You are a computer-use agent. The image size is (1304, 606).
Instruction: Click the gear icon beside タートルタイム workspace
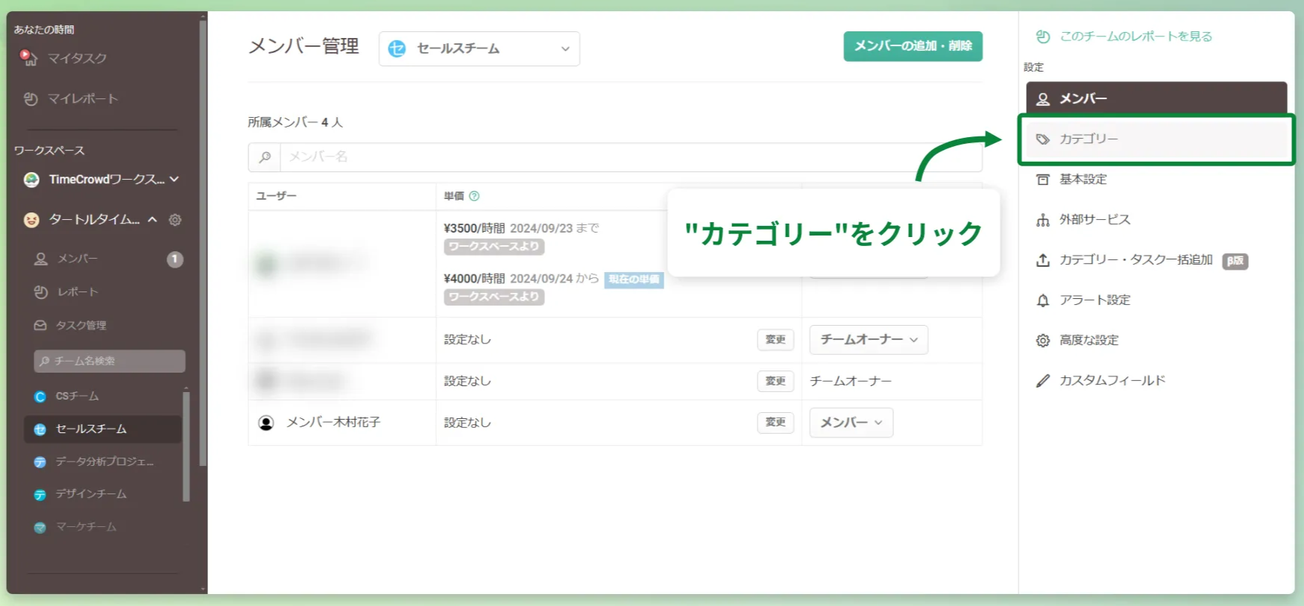click(x=175, y=220)
